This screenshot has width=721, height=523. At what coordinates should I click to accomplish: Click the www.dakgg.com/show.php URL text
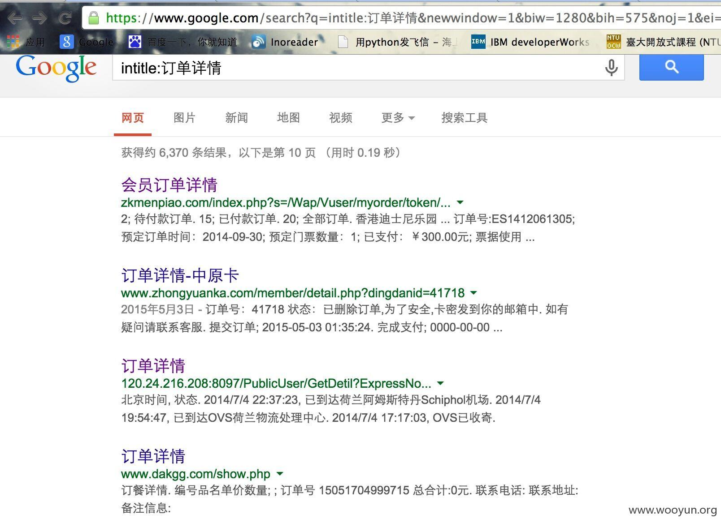(195, 474)
